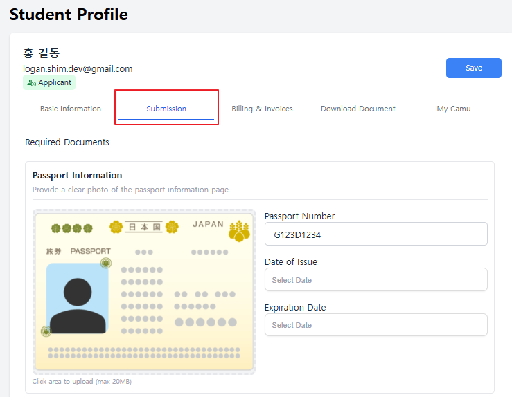Viewport: 512px width, 397px height.
Task: Open the Download Document tab
Action: pos(358,109)
